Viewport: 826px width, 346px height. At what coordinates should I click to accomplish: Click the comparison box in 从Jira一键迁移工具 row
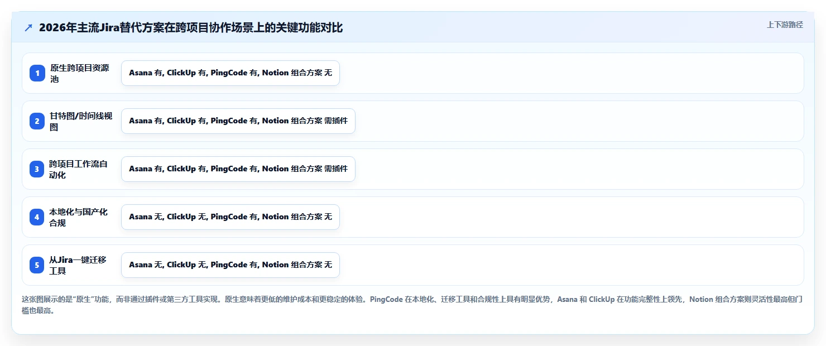pyautogui.click(x=230, y=265)
